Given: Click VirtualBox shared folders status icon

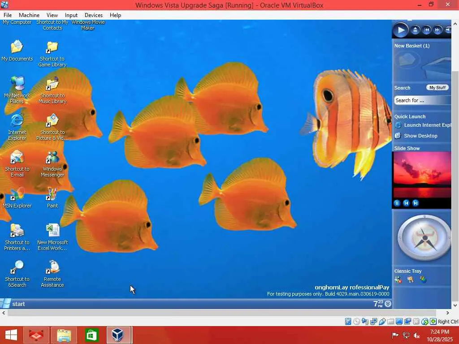Looking at the screenshot, I should (x=390, y=322).
